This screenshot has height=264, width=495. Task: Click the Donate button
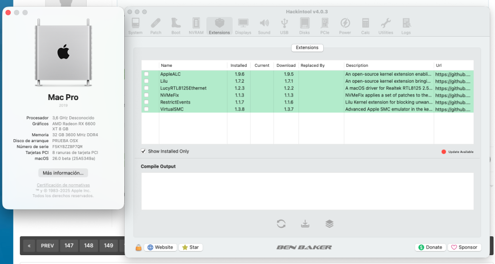point(430,247)
